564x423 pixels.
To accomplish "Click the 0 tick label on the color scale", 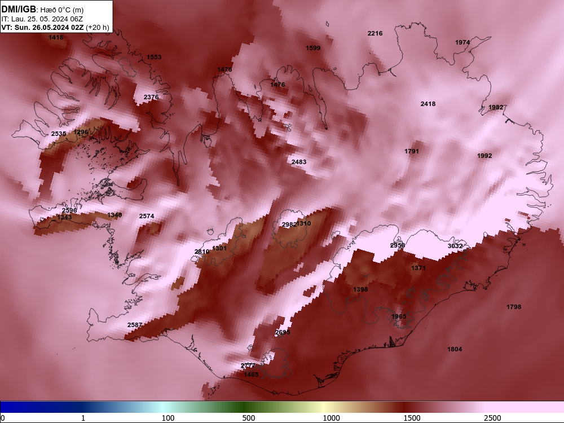I will point(3,418).
